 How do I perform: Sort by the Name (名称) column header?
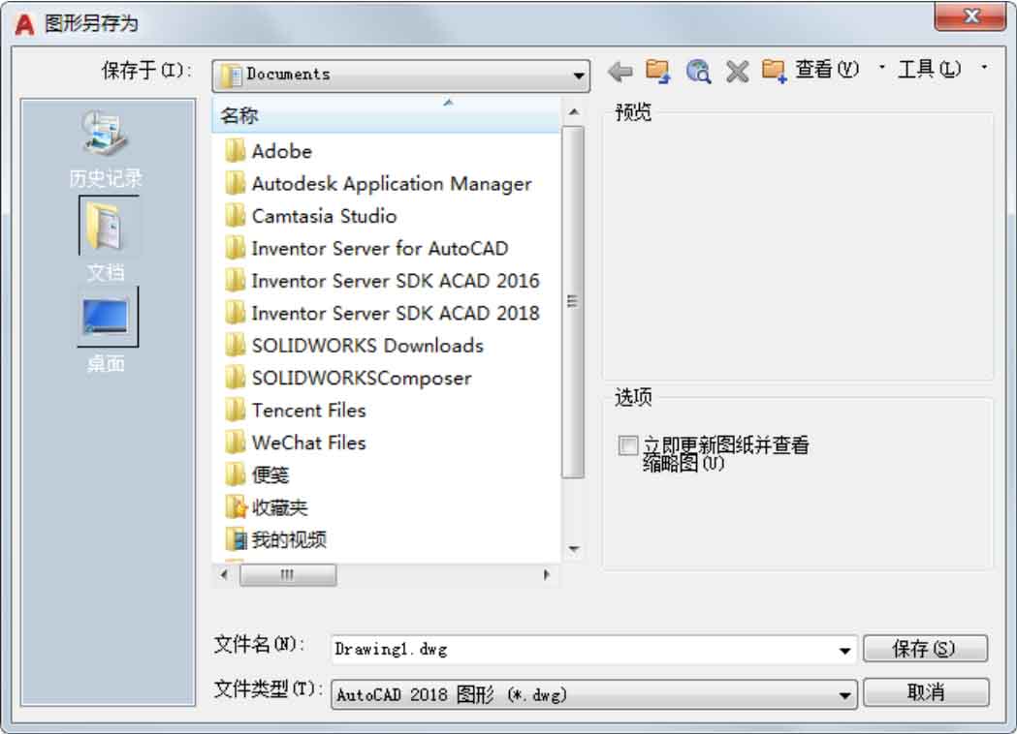386,115
